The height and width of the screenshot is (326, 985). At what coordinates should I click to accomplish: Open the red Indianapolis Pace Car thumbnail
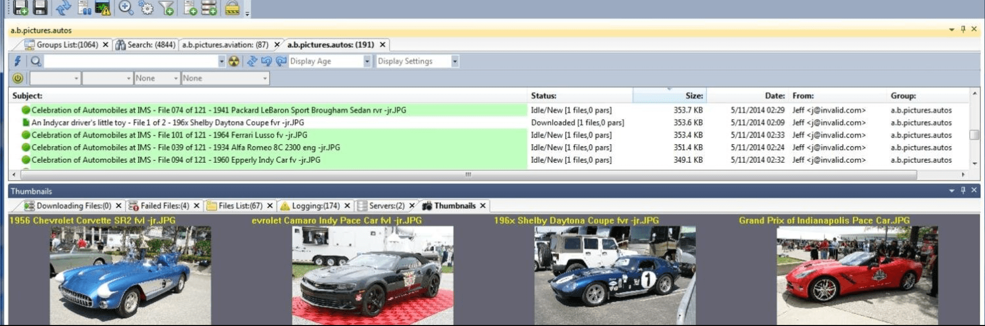click(857, 275)
